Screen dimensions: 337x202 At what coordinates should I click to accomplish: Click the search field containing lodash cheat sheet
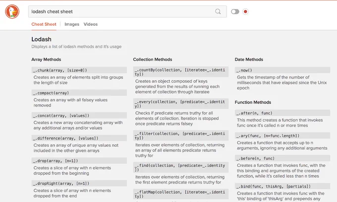click(127, 11)
